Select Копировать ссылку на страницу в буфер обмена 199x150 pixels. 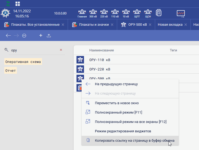134,140
